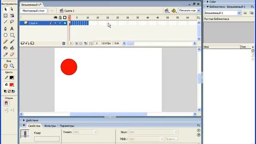This screenshot has height=144, width=256.
Task: Select the Pencil tool
Action: coord(5,42)
